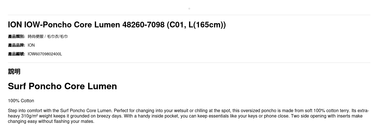Click the small broken image placeholder at top

pos(189,8)
